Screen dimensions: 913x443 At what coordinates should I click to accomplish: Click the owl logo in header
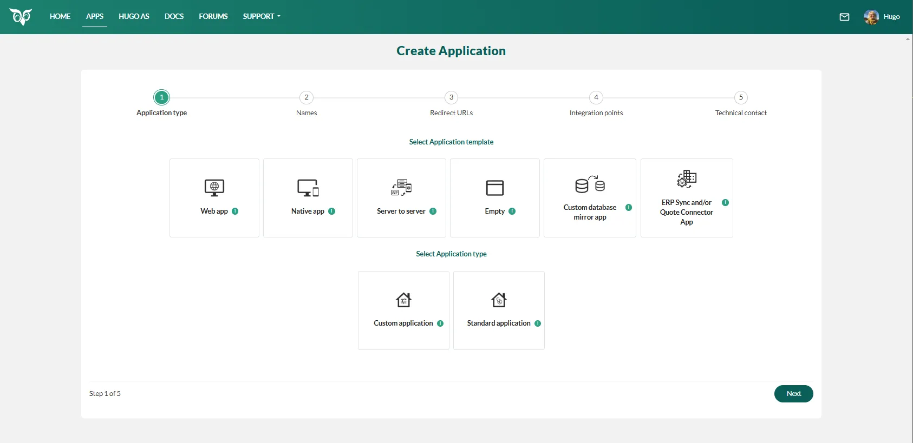21,17
